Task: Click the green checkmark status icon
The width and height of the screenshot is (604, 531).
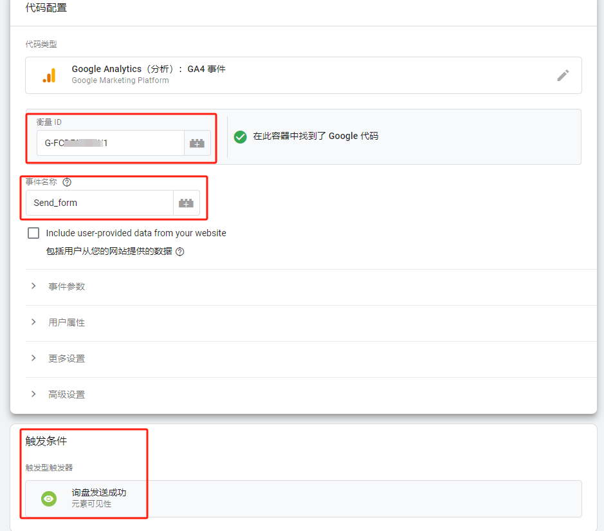Action: point(241,137)
